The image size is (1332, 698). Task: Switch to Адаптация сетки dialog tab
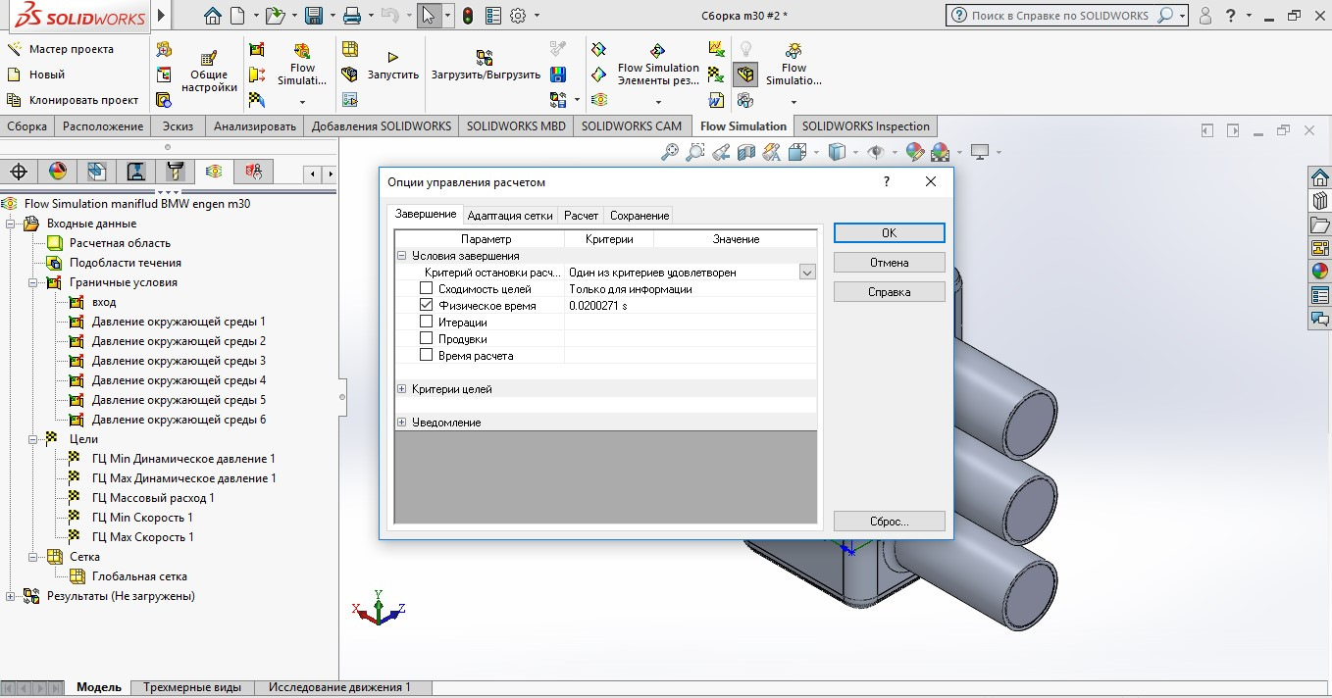(510, 216)
